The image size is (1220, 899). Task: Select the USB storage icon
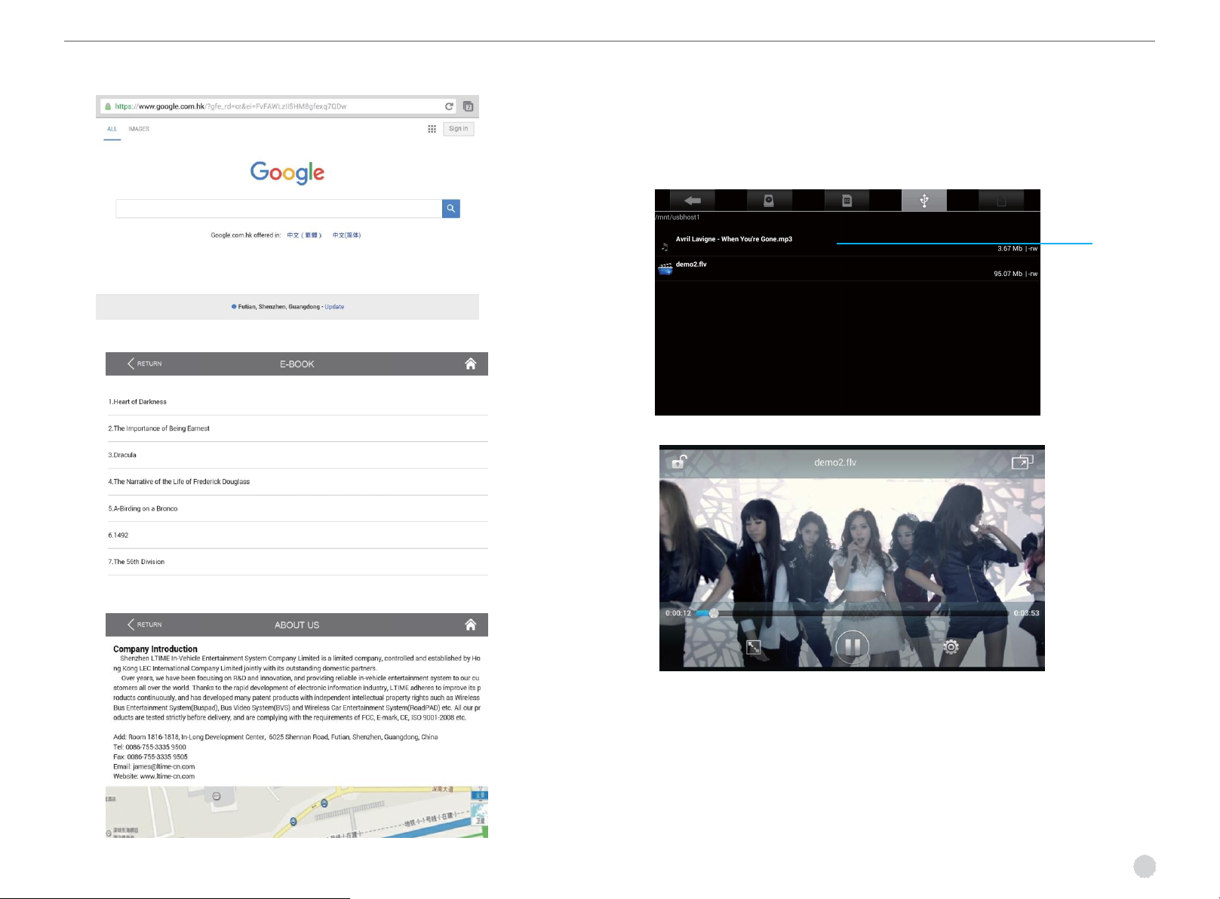923,201
